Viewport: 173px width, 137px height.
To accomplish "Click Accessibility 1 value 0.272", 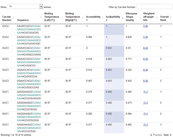I will [89, 92].
